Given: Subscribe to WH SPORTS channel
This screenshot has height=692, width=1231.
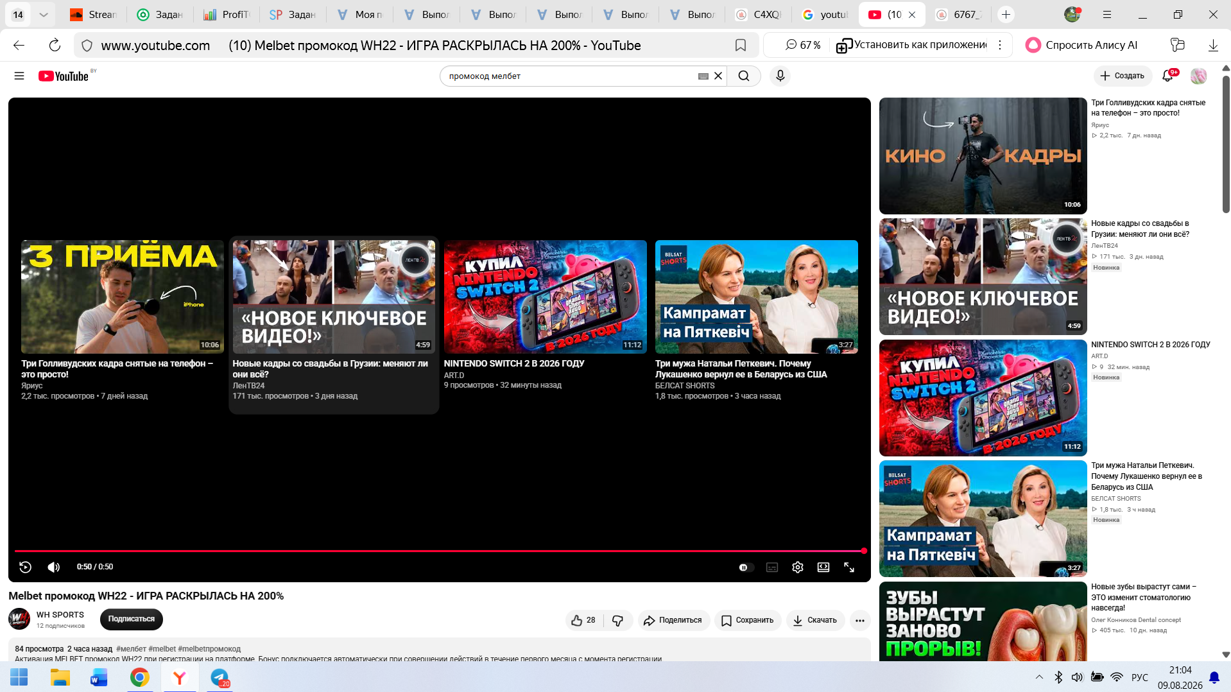Looking at the screenshot, I should click(132, 619).
